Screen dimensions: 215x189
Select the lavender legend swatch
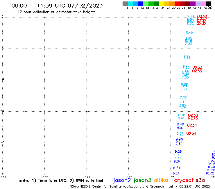(198, 3)
